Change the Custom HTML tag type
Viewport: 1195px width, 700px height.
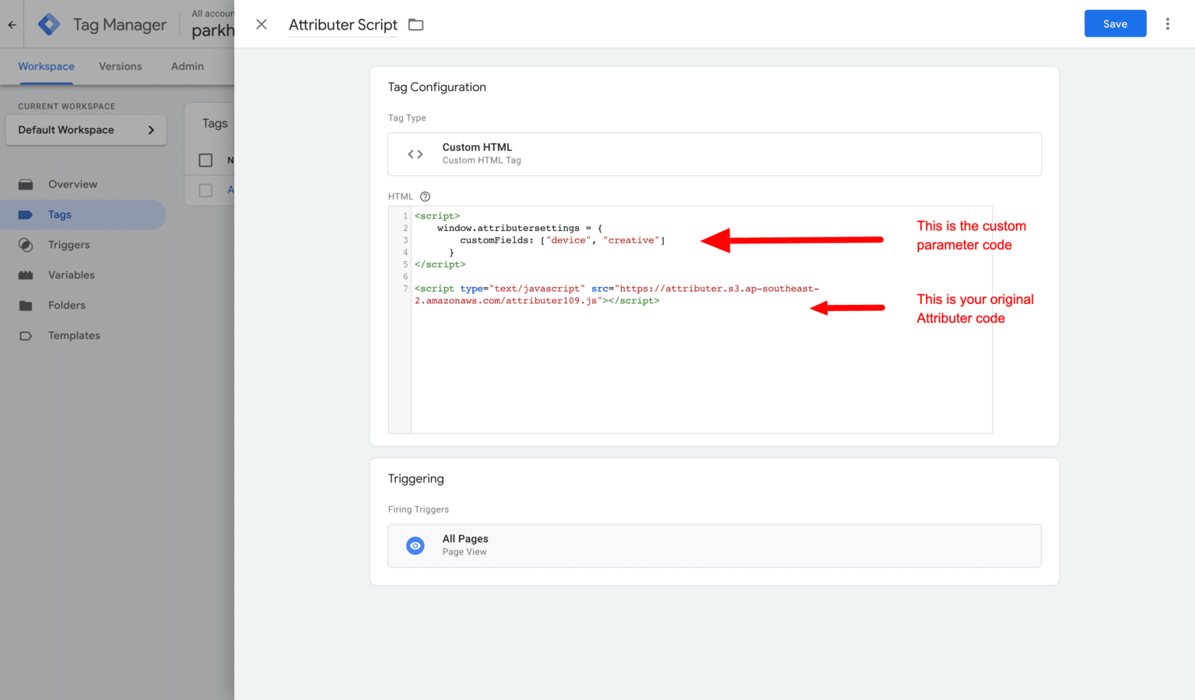coord(714,154)
